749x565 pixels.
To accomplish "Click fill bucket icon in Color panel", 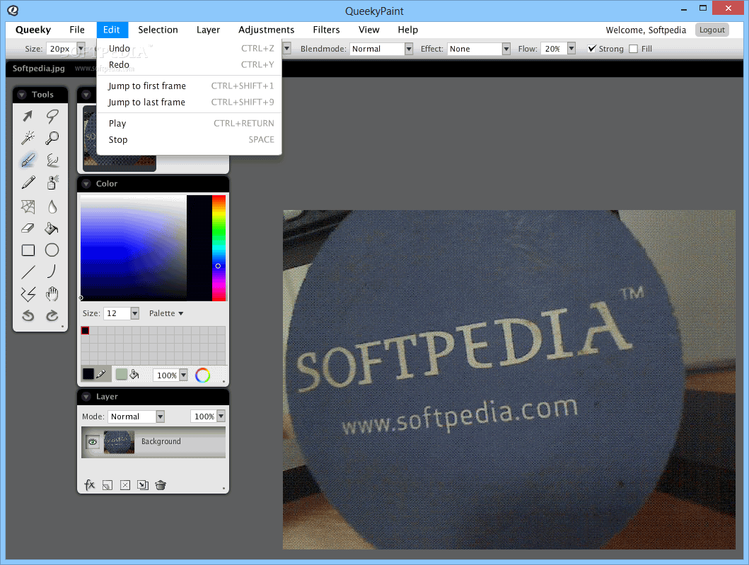I will tap(134, 375).
